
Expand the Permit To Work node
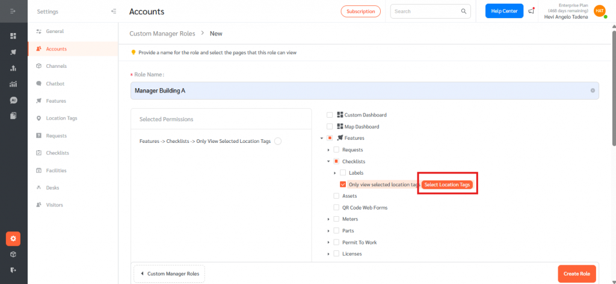tap(328, 243)
